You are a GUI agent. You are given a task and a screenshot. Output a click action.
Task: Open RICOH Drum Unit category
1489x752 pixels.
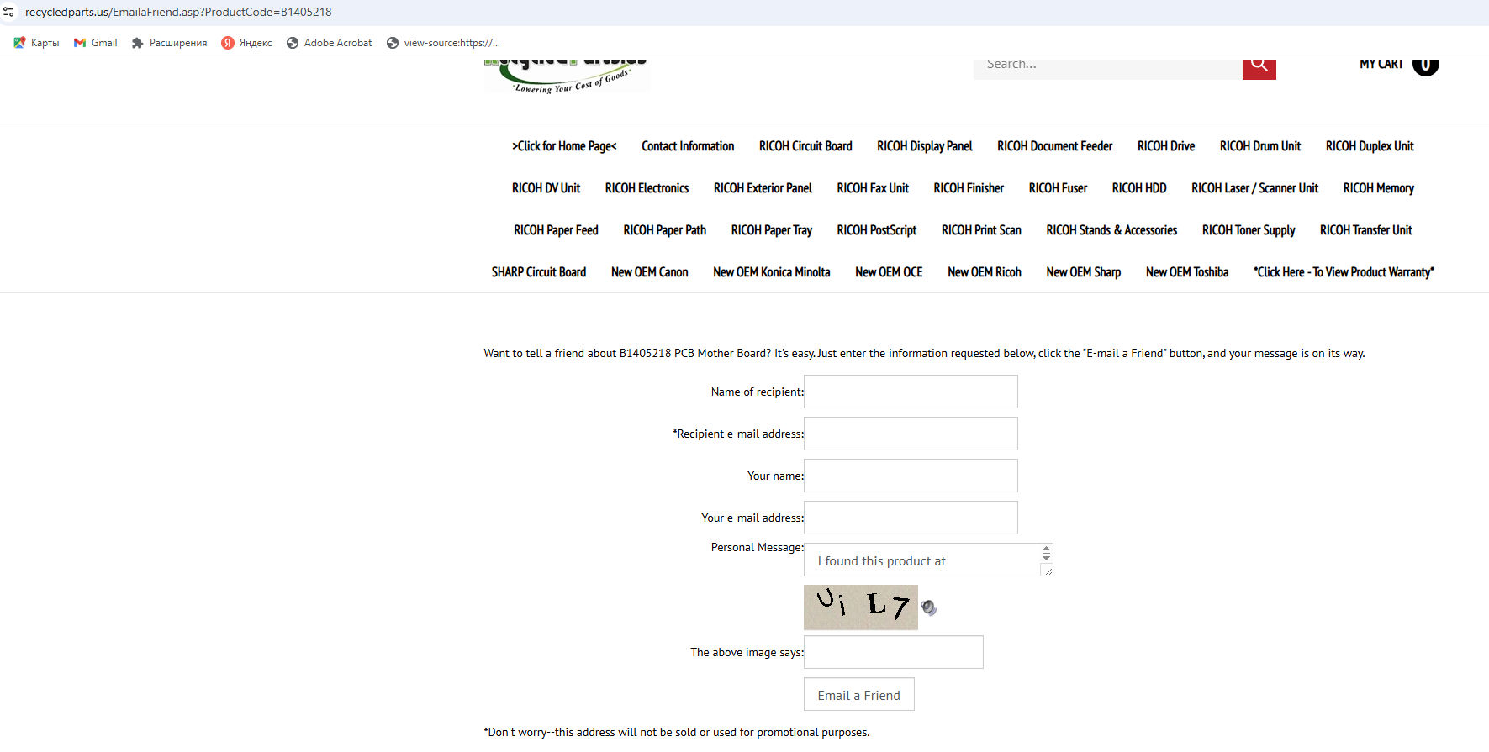point(1260,146)
